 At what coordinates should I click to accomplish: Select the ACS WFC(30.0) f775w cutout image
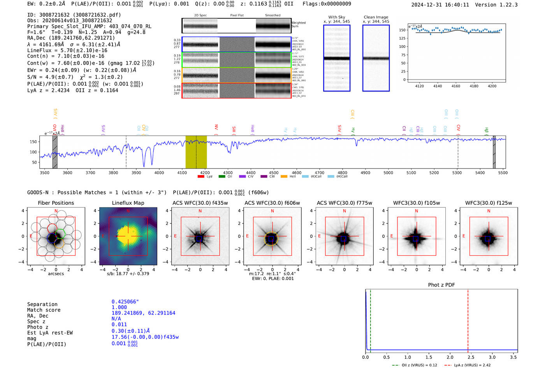point(345,236)
